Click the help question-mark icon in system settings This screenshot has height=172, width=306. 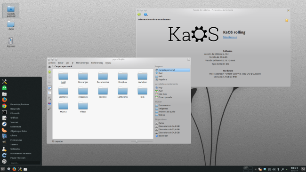coord(145,15)
